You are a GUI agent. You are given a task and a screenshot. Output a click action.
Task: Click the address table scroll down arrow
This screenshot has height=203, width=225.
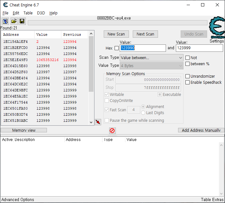(221, 194)
